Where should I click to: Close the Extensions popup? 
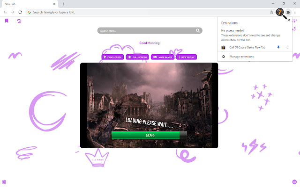(289, 20)
